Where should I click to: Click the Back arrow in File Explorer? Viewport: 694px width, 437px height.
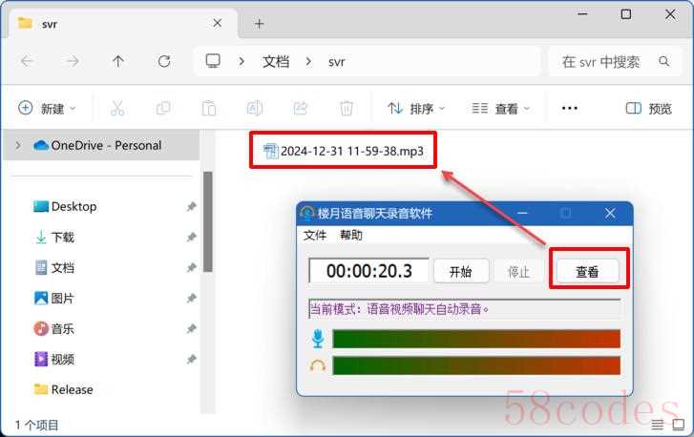[28, 61]
